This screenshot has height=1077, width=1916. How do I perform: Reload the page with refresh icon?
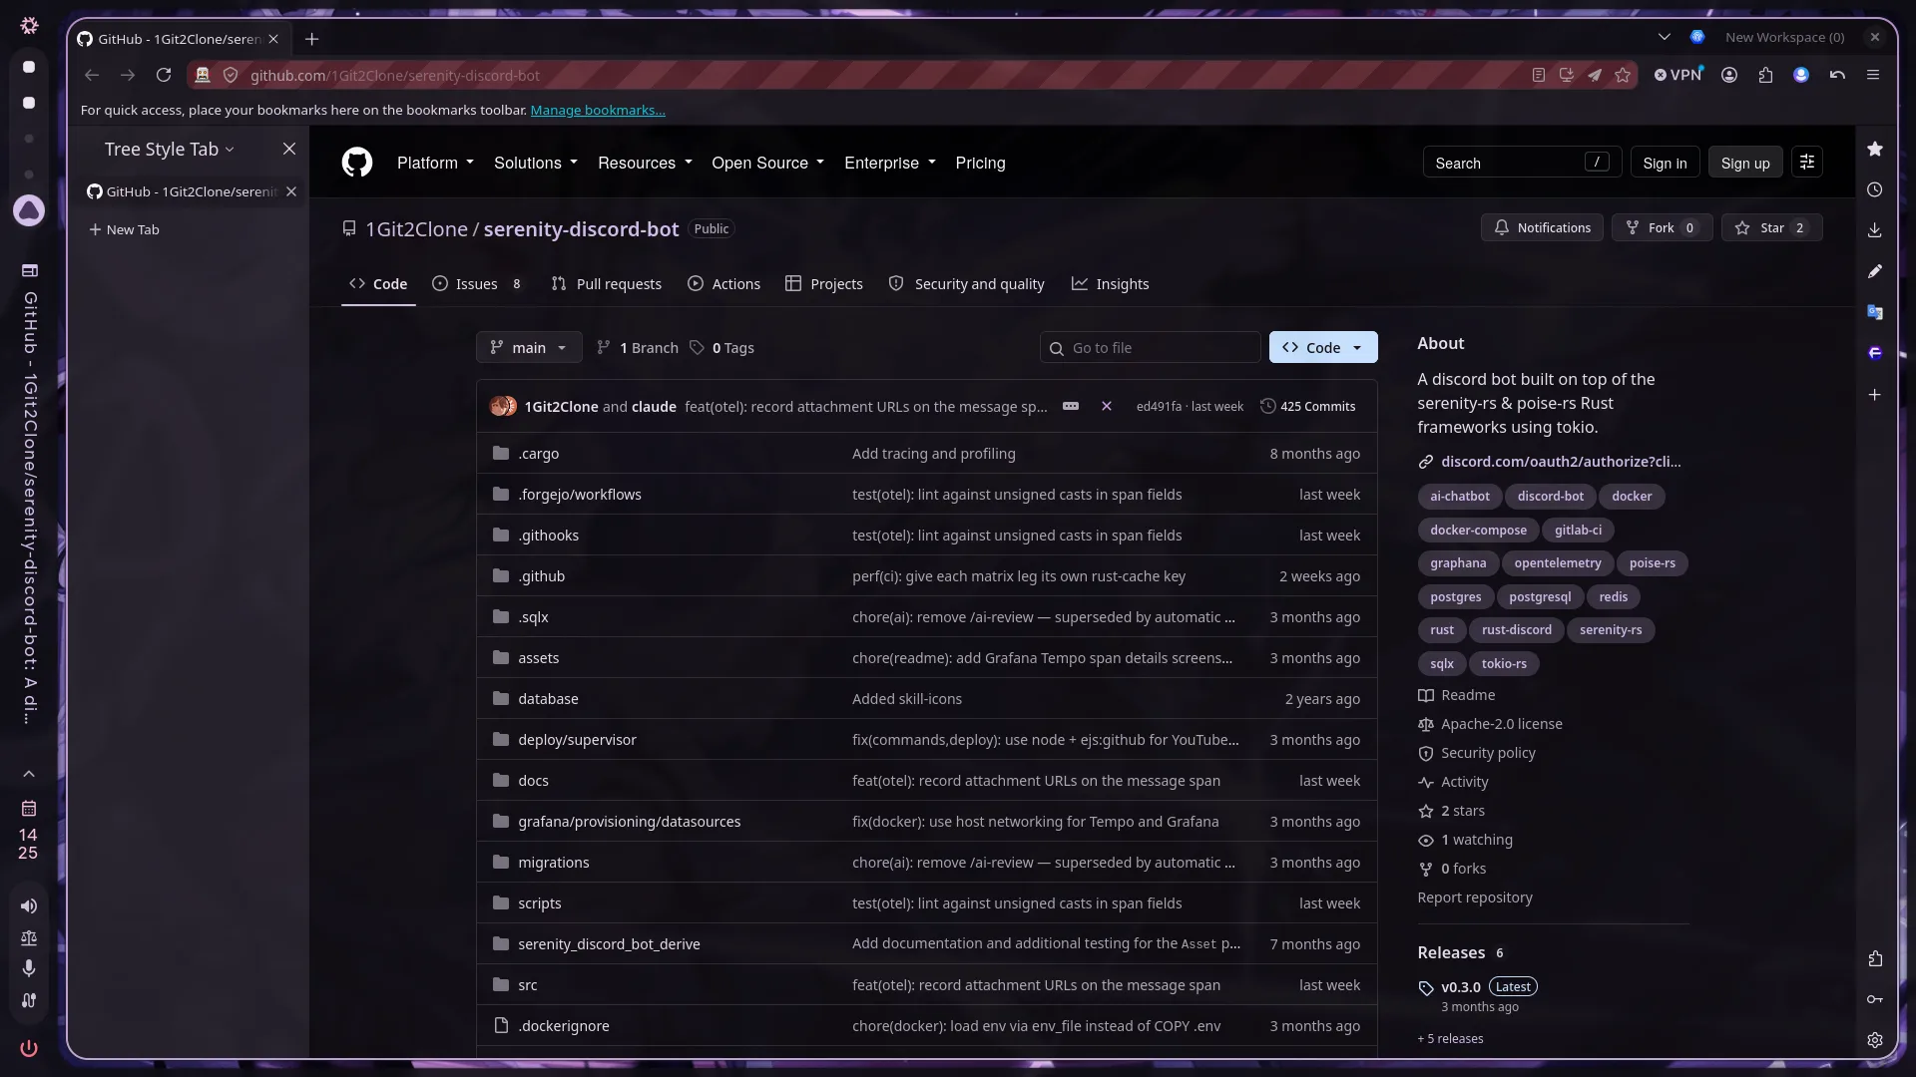point(164,75)
